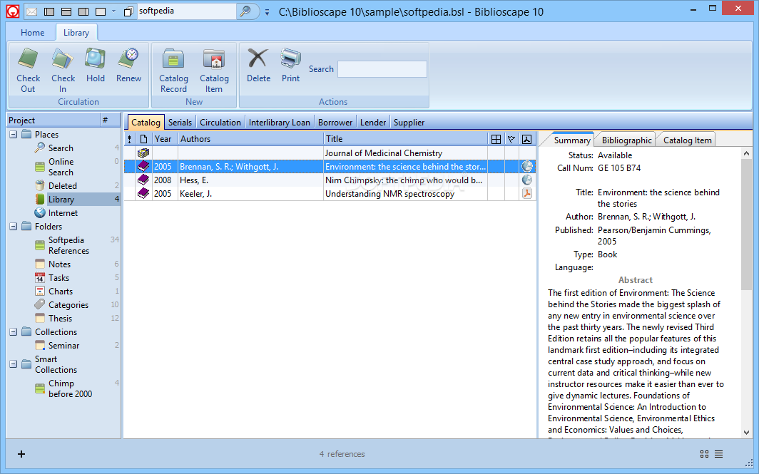This screenshot has height=474, width=759.
Task: Click the attachment column header icon
Action: point(526,139)
